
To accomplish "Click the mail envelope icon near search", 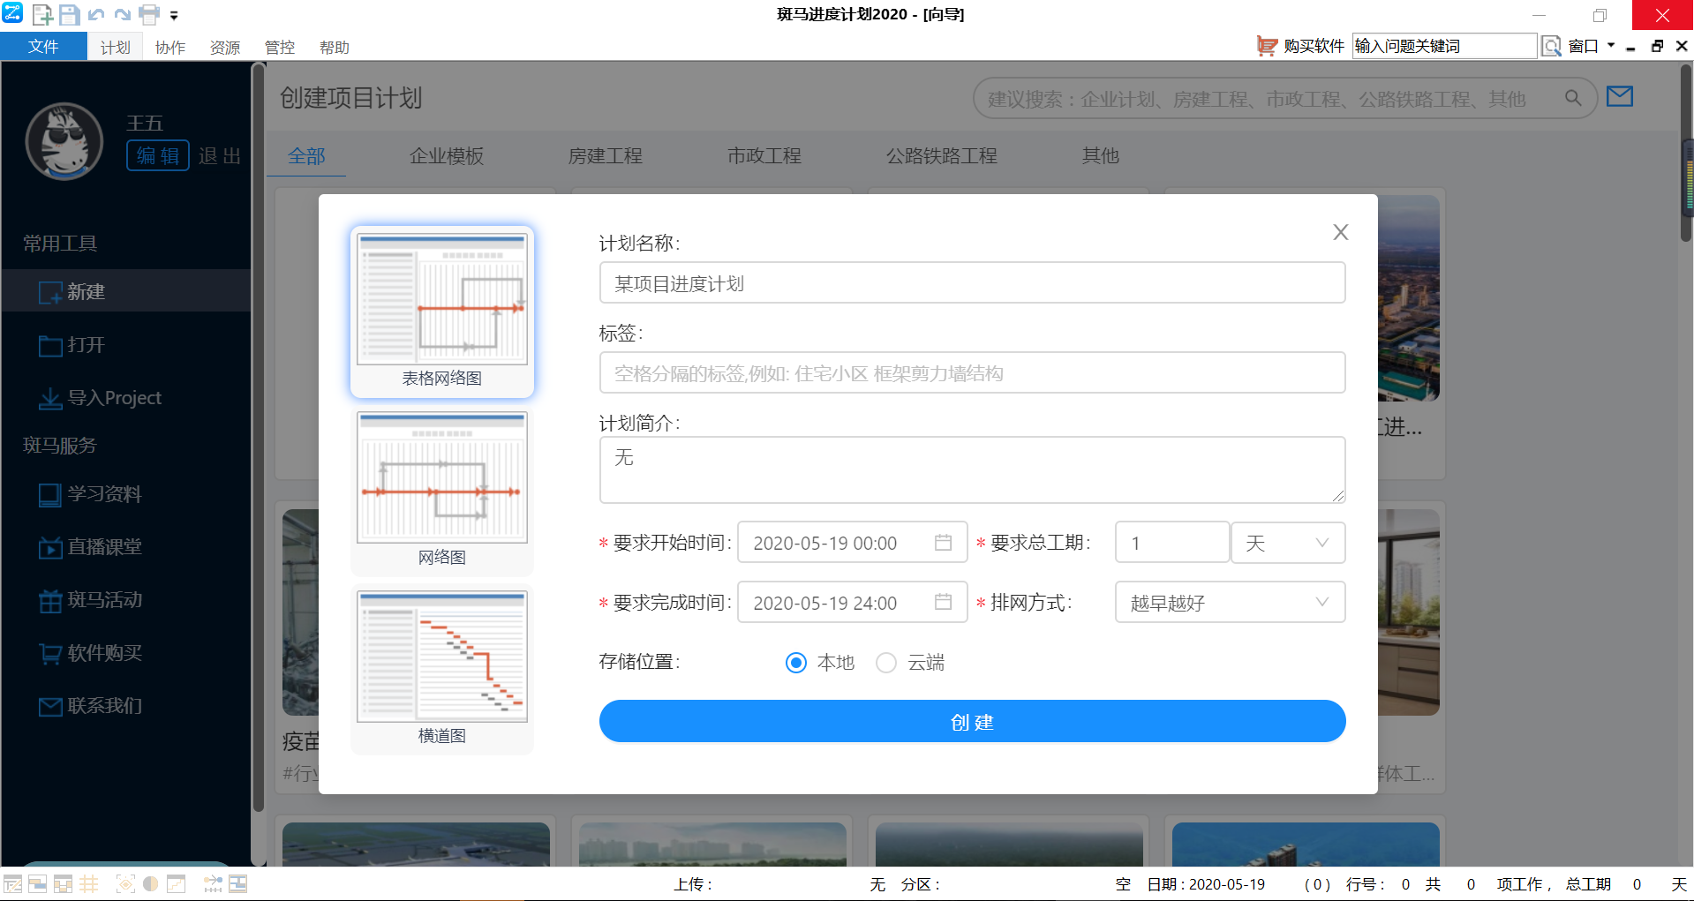I will click(x=1620, y=97).
